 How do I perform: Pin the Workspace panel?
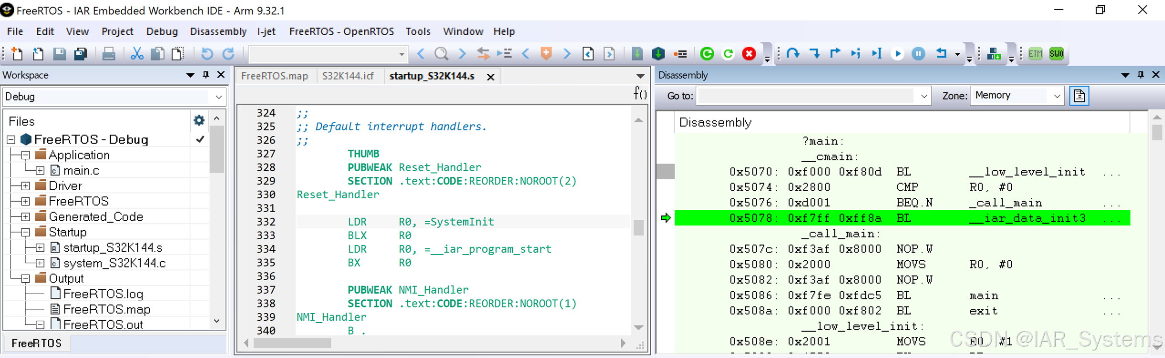pyautogui.click(x=206, y=75)
